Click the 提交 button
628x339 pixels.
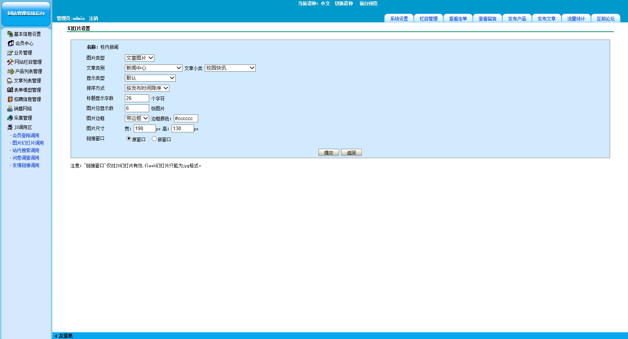pyautogui.click(x=329, y=153)
